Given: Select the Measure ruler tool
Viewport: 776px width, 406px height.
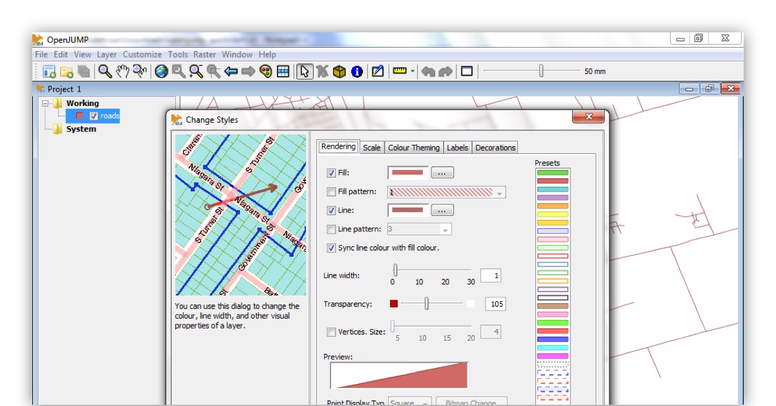Looking at the screenshot, I should pos(398,71).
